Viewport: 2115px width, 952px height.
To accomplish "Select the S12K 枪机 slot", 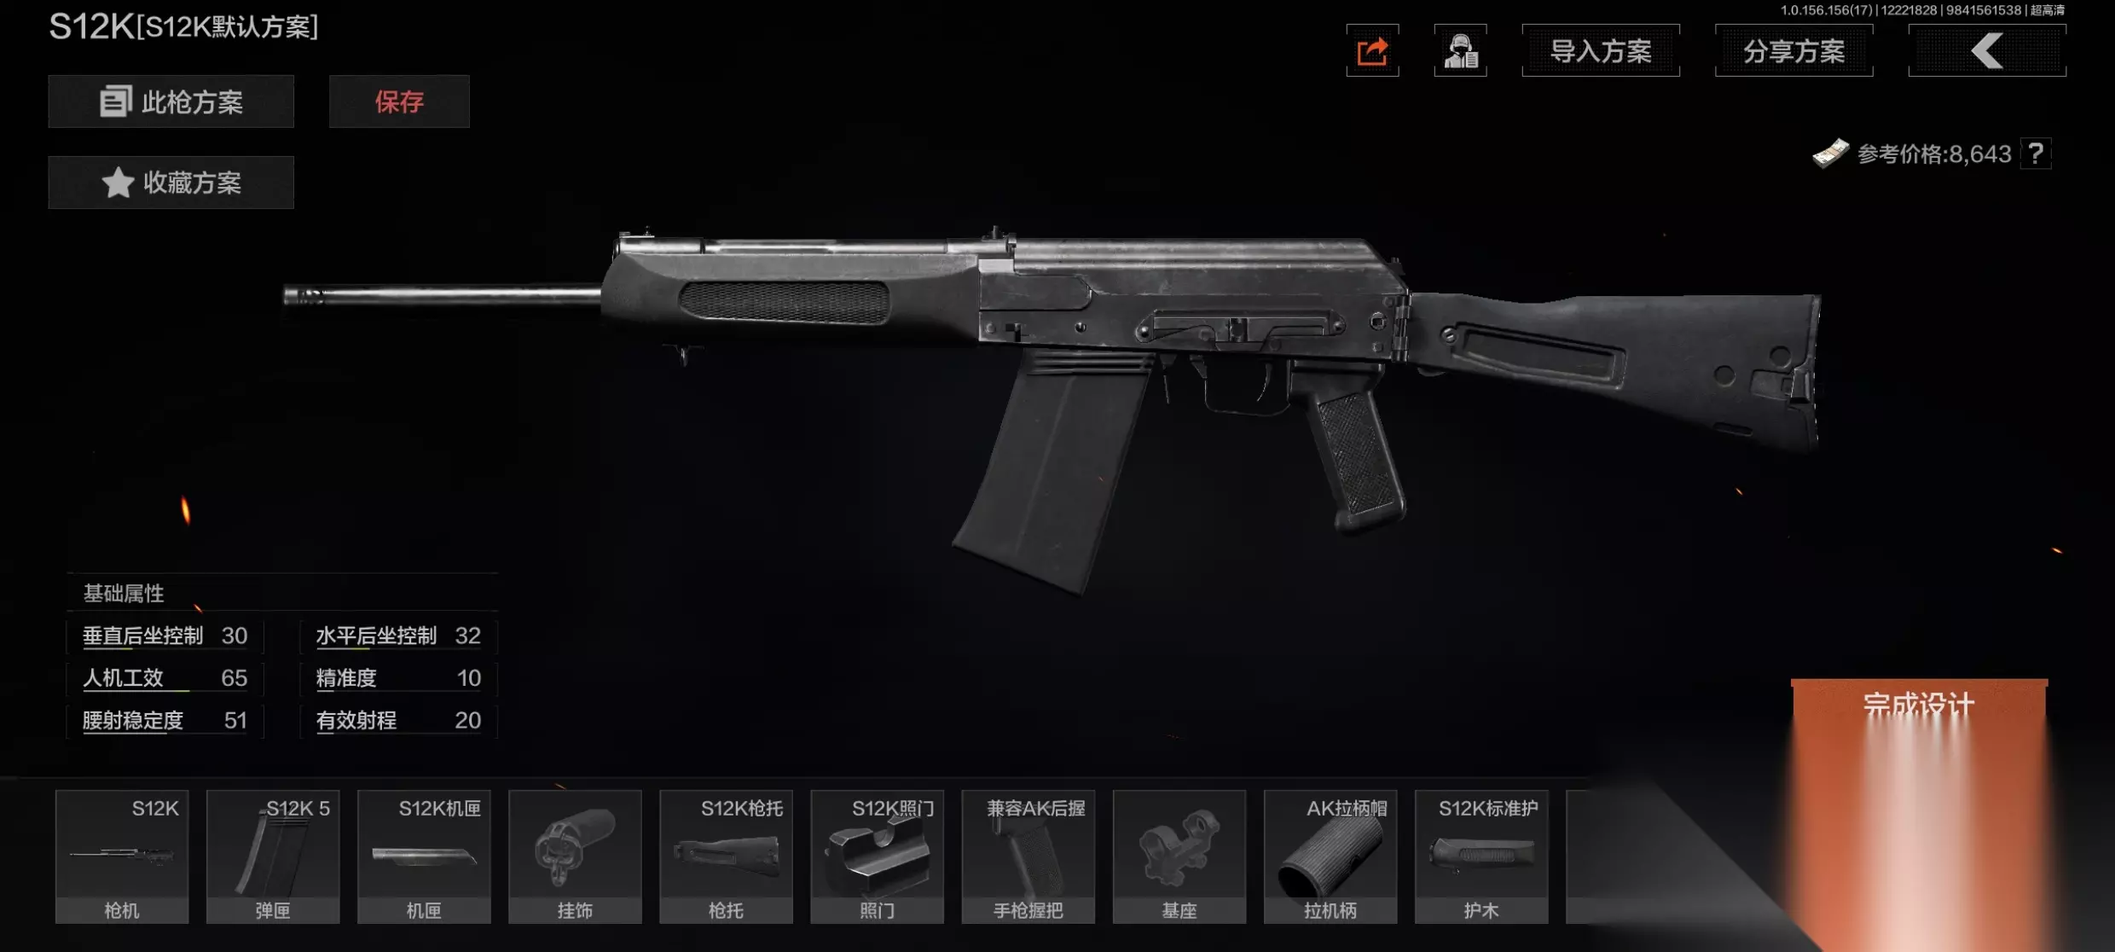I will pyautogui.click(x=122, y=856).
